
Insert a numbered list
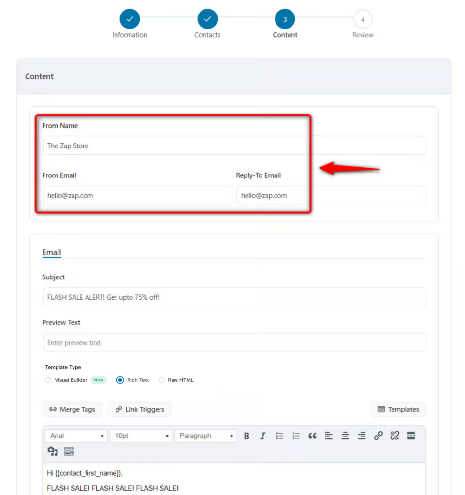click(296, 436)
